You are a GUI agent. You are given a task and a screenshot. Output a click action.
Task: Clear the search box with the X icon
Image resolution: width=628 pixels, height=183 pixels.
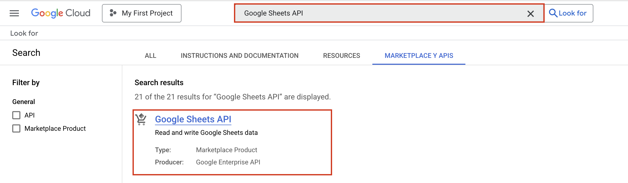530,14
